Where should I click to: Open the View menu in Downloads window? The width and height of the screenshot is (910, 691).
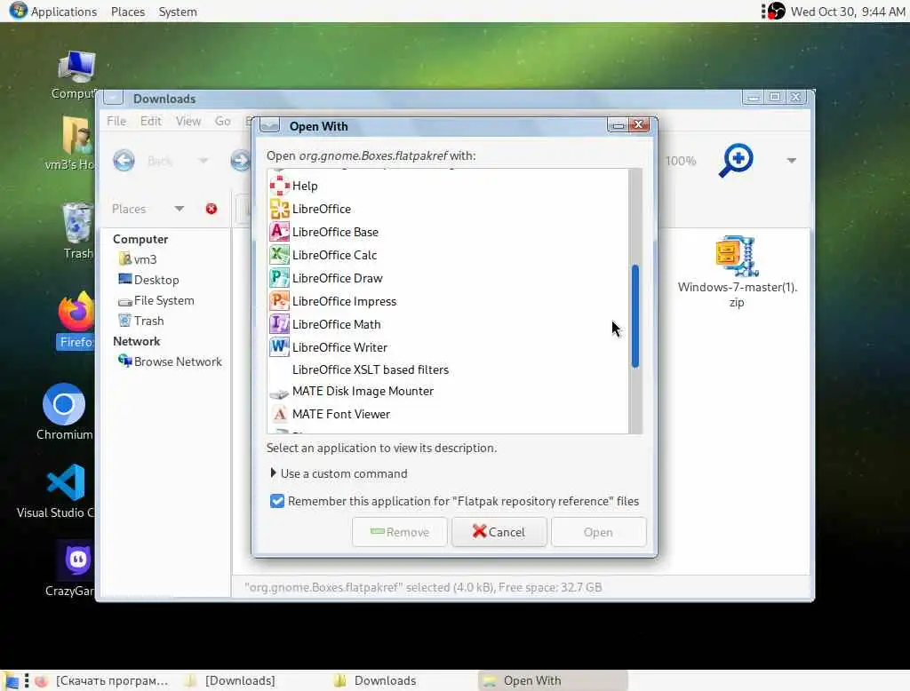pos(188,121)
